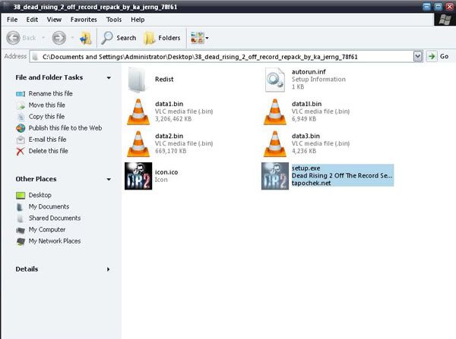The width and height of the screenshot is (456, 339).
Task: Click the E-mail this file link
Action: [47, 140]
